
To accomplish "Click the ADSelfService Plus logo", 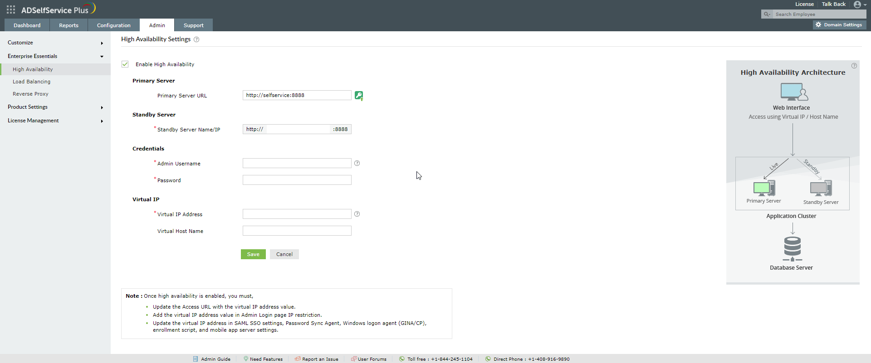I will tap(59, 9).
